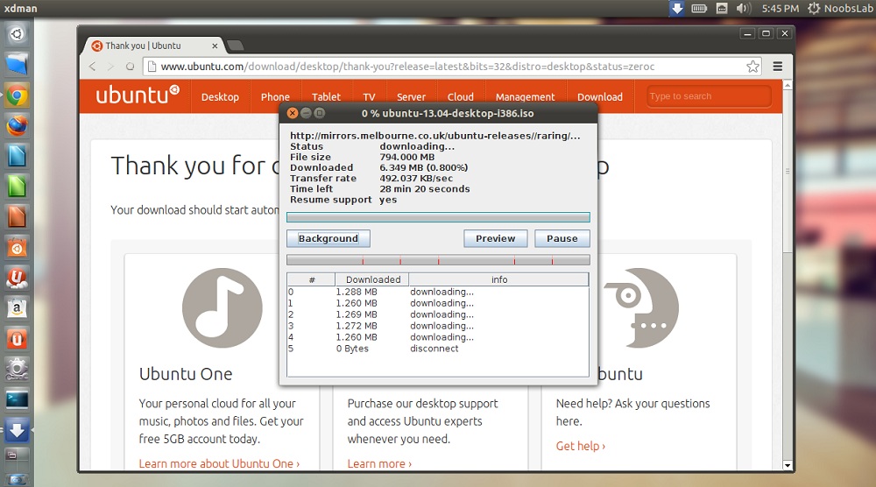Open LibreOffice Calc from the dock
The height and width of the screenshot is (487, 876).
pos(17,186)
